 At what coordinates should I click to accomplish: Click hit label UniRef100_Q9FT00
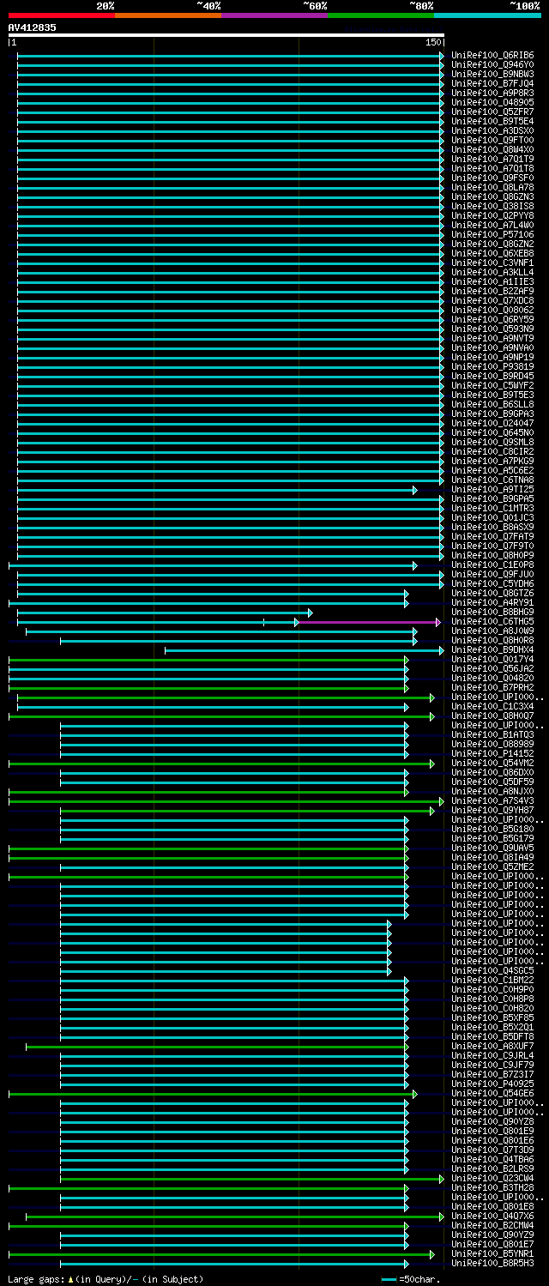pos(492,140)
